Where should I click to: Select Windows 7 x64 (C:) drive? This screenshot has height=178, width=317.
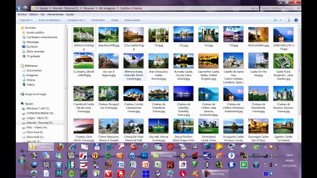[x=38, y=108]
